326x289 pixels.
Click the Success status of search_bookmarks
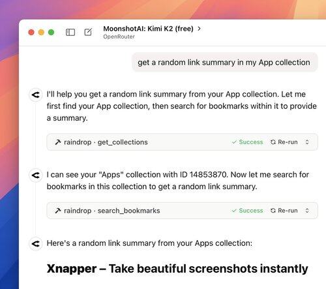pos(247,211)
